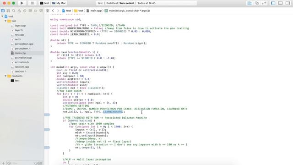Toggle breakpoint on inputs = {s(), s()} line
This screenshot has width=293, height=165.
[x=47, y=129]
